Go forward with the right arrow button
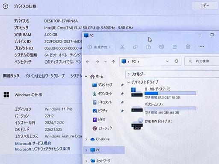The height and width of the screenshot is (164, 219). [x=97, y=62]
